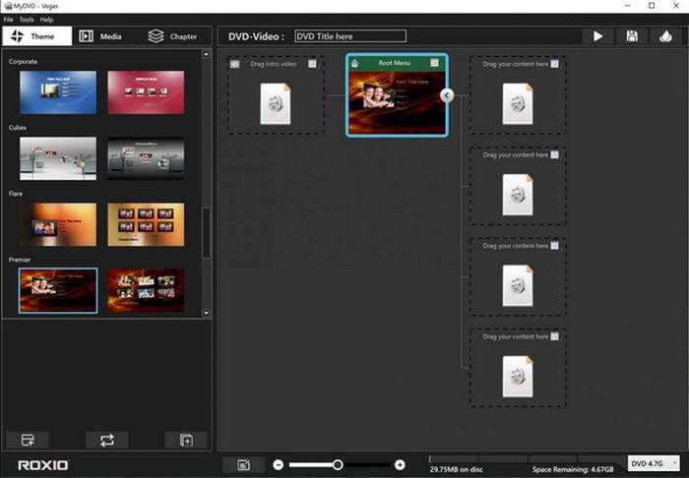Save the project with the floppy disk icon
Viewport: 689px width, 478px height.
(632, 36)
